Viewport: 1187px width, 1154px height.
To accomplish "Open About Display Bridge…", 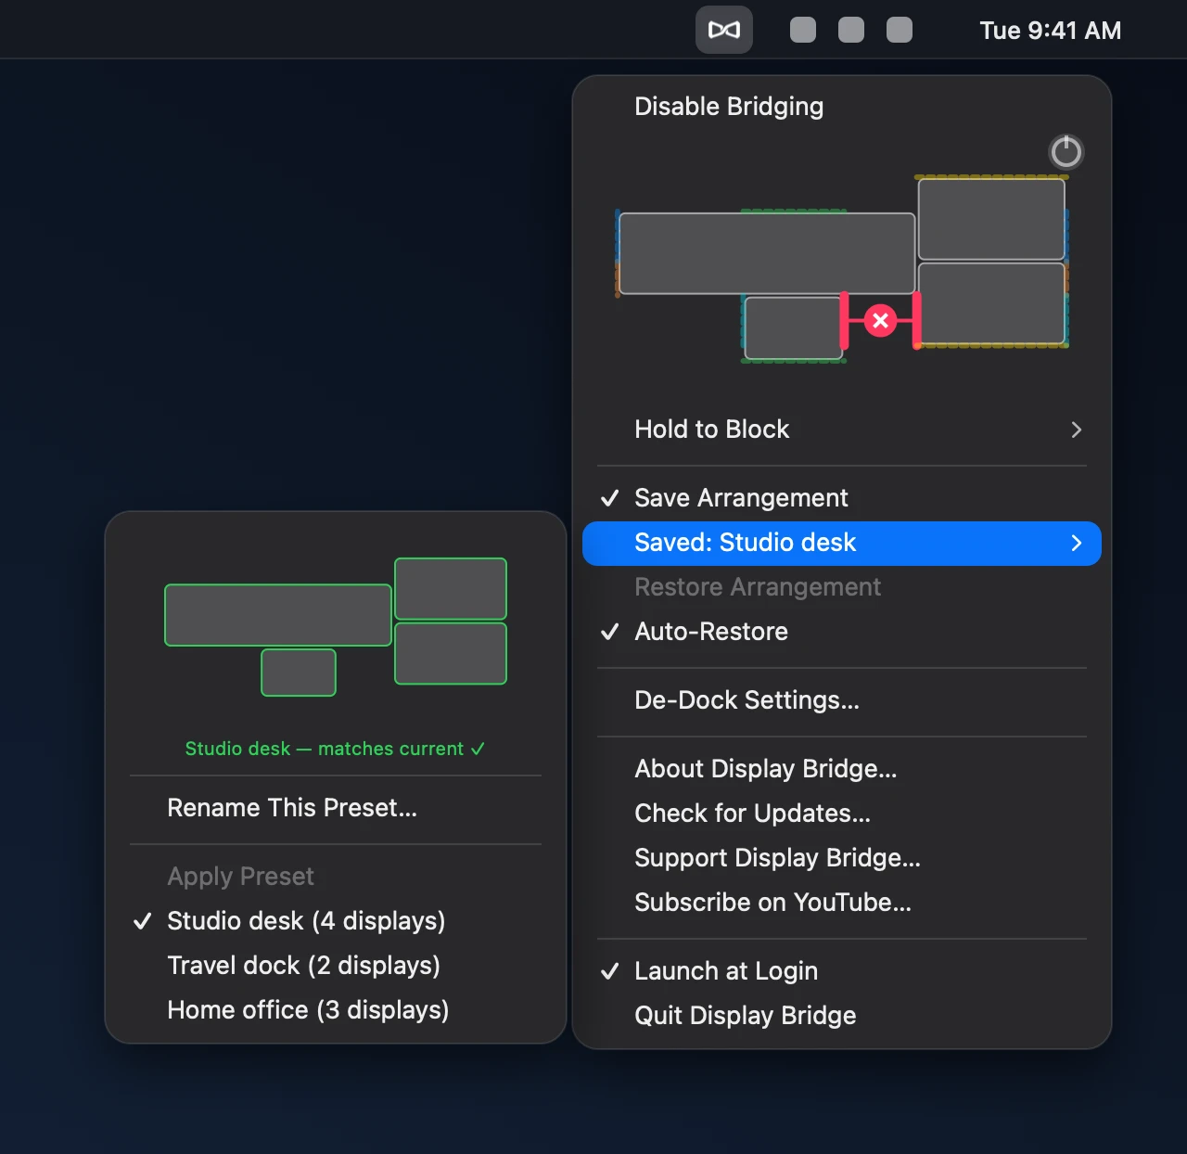I will point(842,769).
